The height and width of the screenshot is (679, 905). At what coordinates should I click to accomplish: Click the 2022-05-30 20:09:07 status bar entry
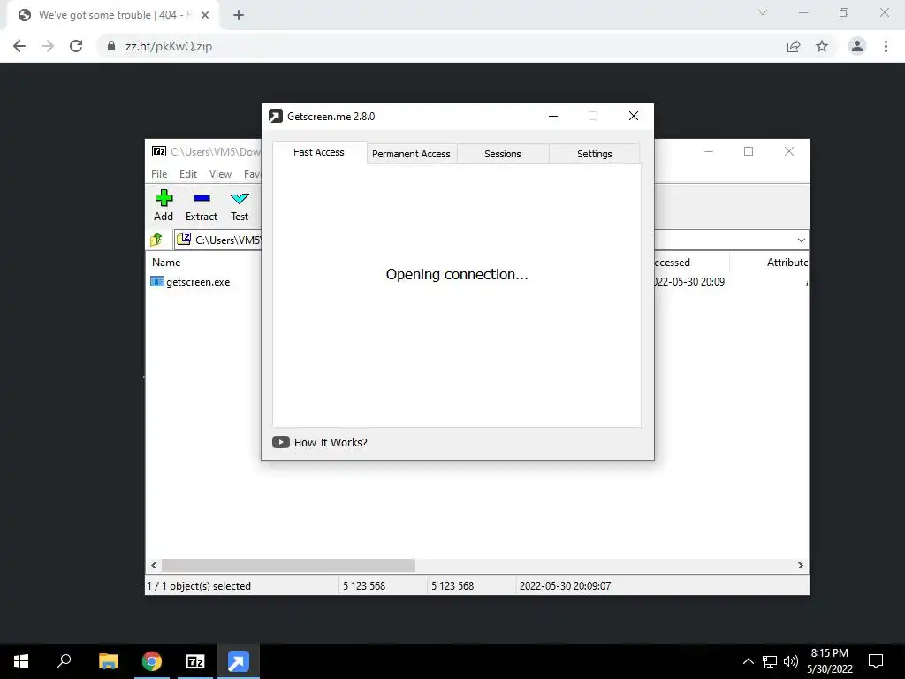coord(565,586)
